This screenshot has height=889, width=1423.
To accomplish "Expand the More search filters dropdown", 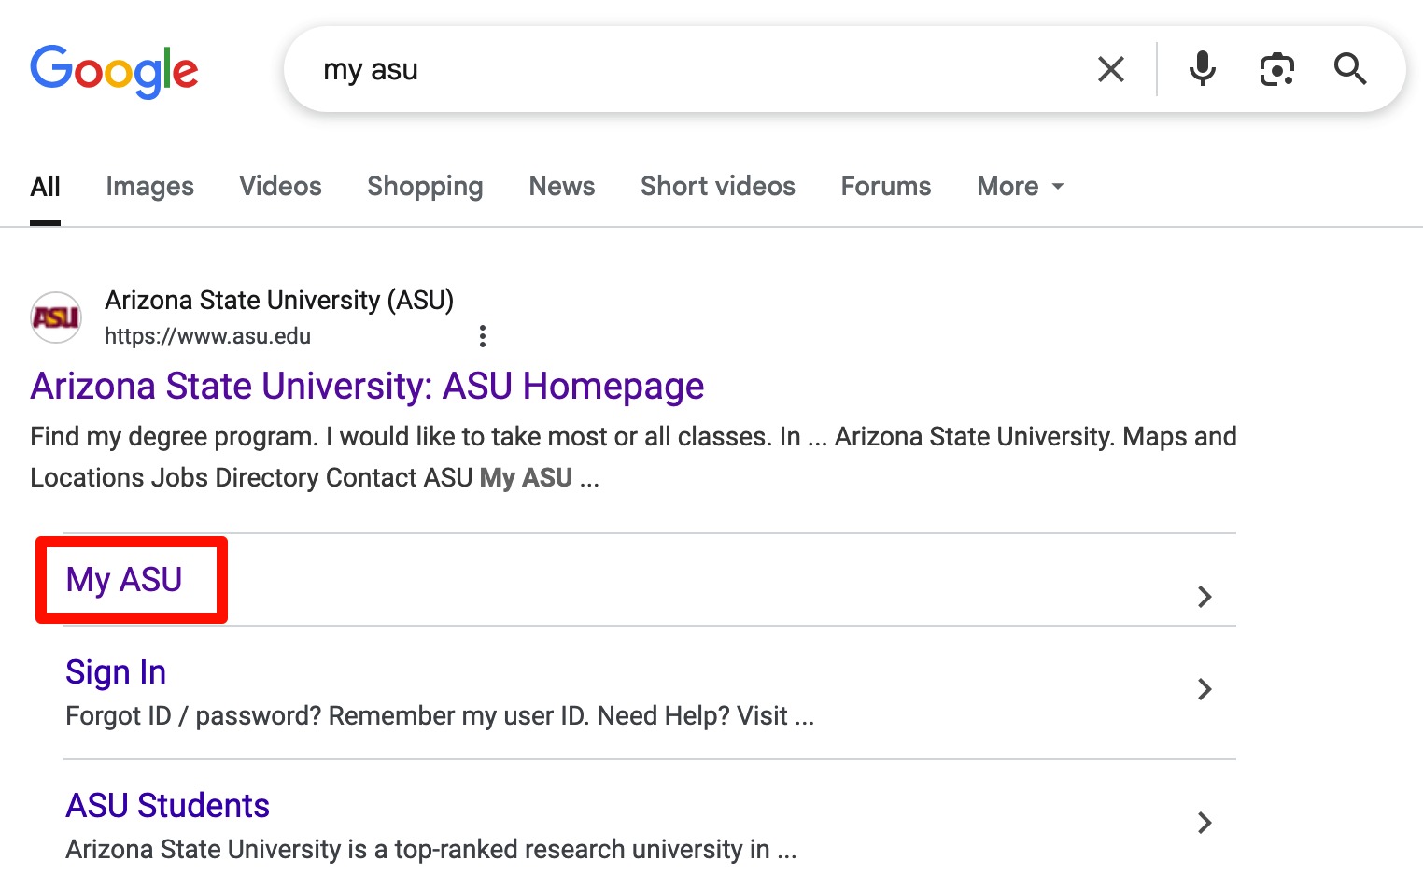I will click(x=1020, y=187).
